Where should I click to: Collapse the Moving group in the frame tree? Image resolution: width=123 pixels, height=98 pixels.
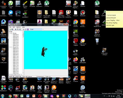click(x=10, y=33)
